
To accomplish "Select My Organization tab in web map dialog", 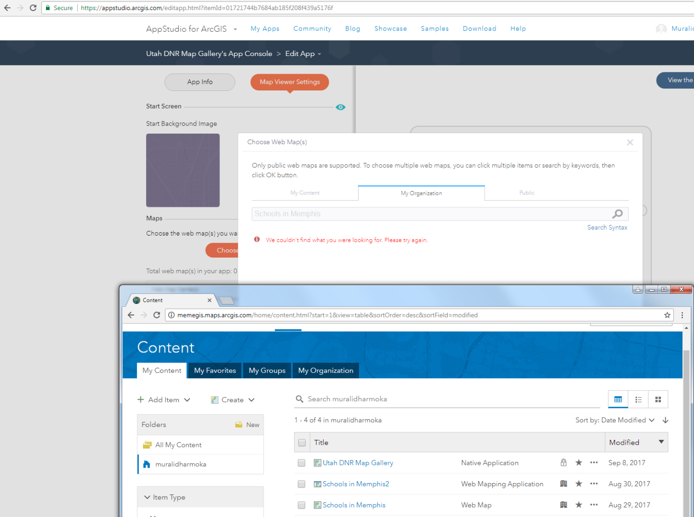I will tap(421, 193).
